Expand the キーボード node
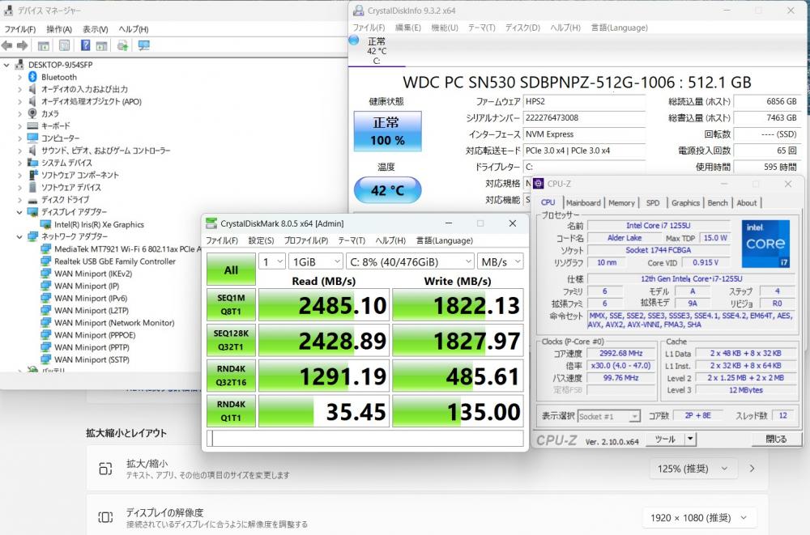The width and height of the screenshot is (810, 535). [x=20, y=126]
